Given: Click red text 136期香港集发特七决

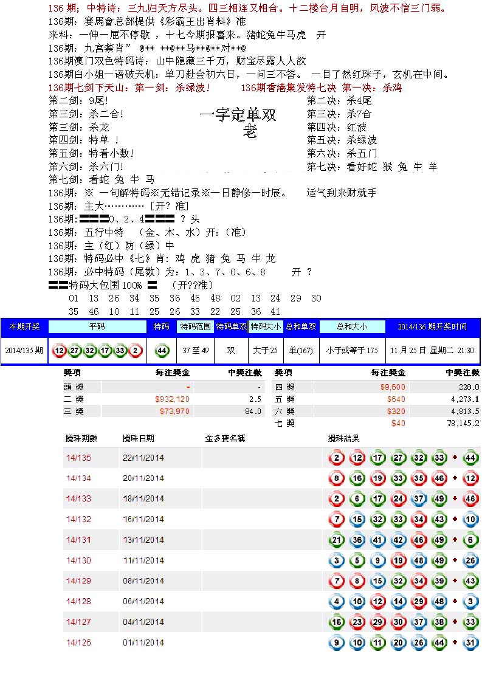Looking at the screenshot, I should [289, 88].
